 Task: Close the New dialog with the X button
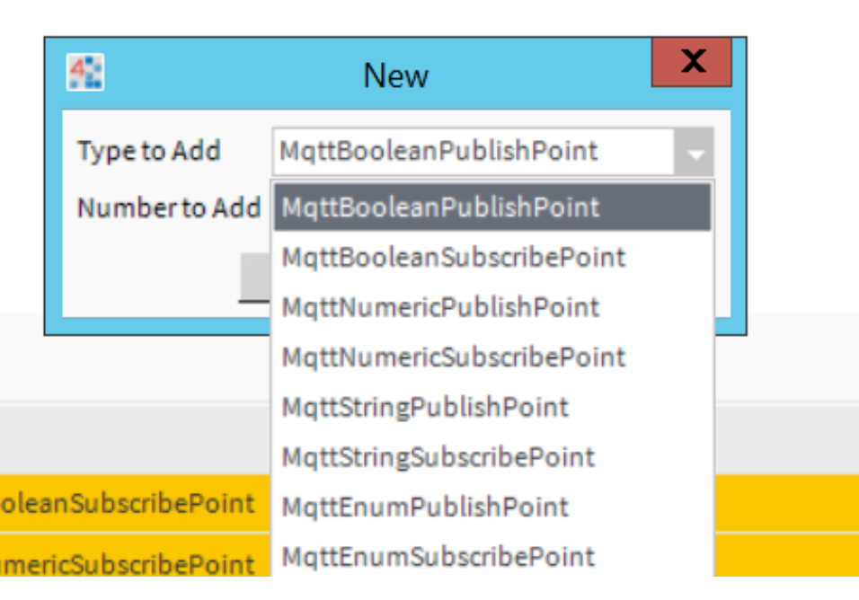(692, 62)
